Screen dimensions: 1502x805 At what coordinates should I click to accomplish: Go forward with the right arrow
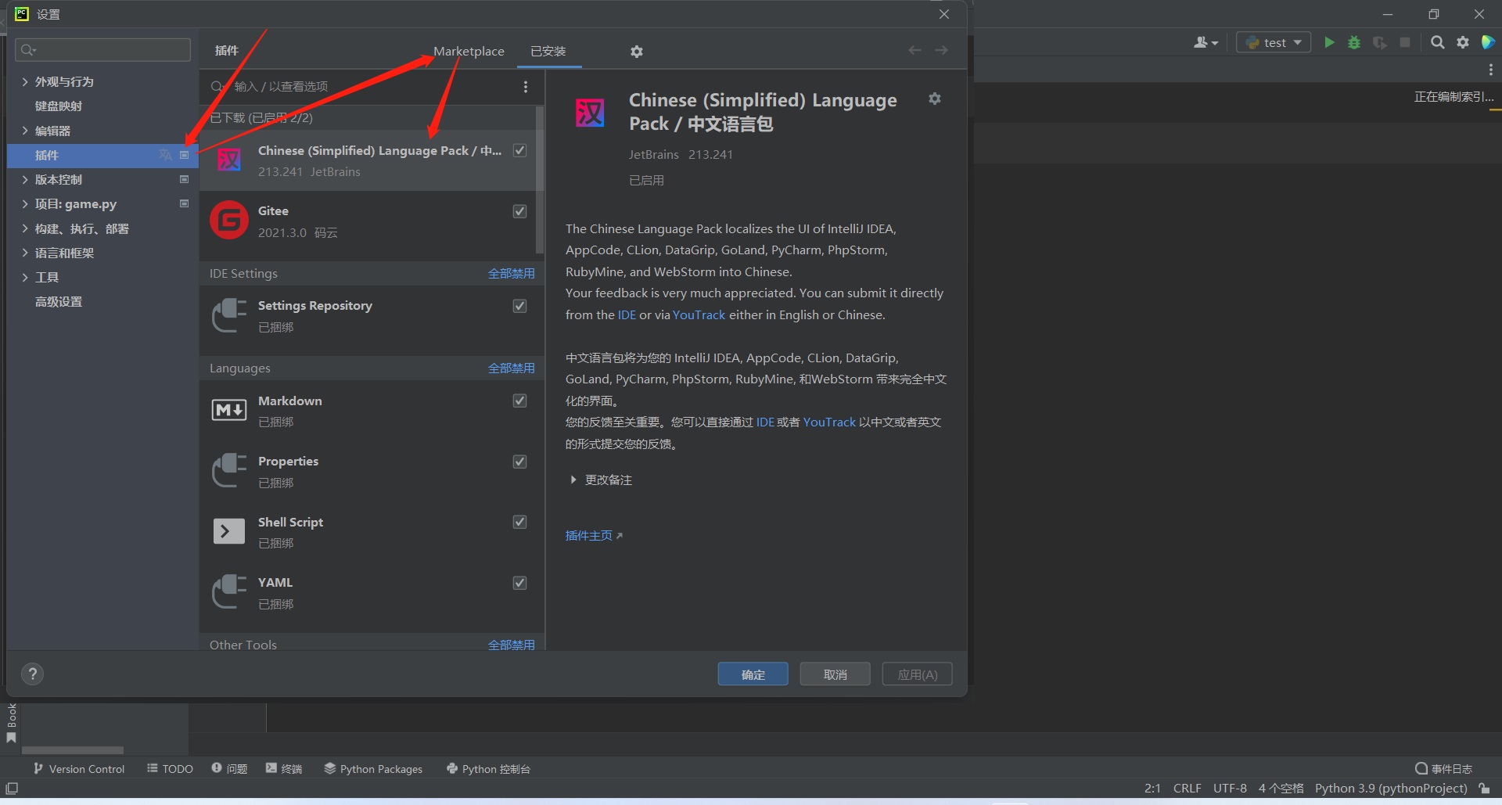pos(942,50)
